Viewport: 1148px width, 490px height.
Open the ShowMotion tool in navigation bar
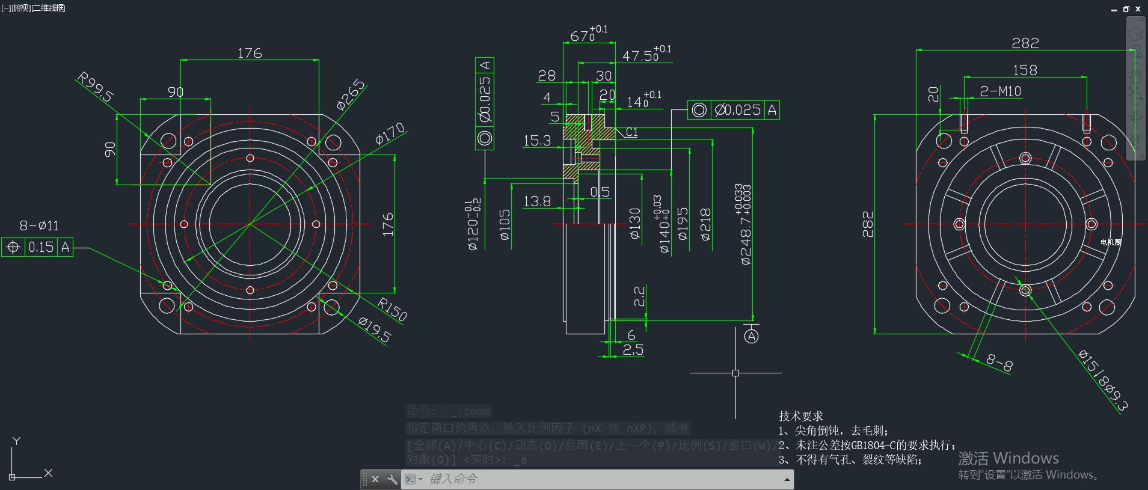tap(1136, 140)
